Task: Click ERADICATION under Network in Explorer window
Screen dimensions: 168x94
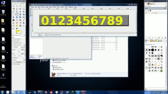Action: tap(58, 68)
